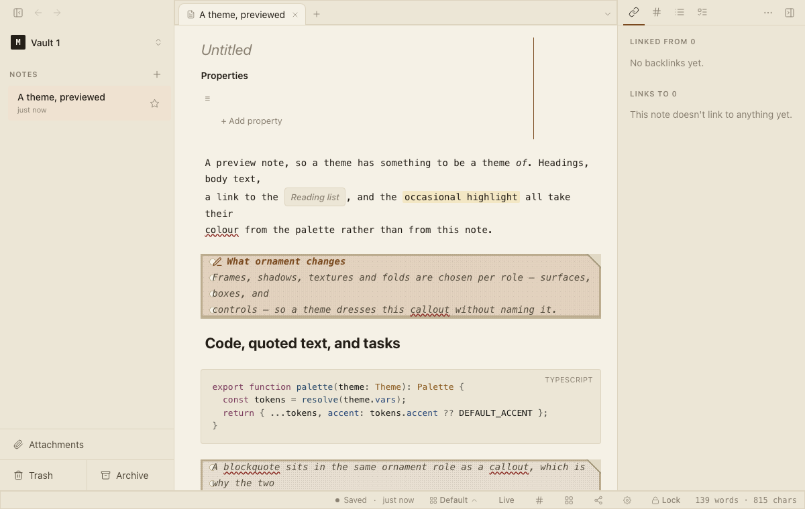Click '+ Add property'
Viewport: 805px width, 509px height.
tap(252, 121)
